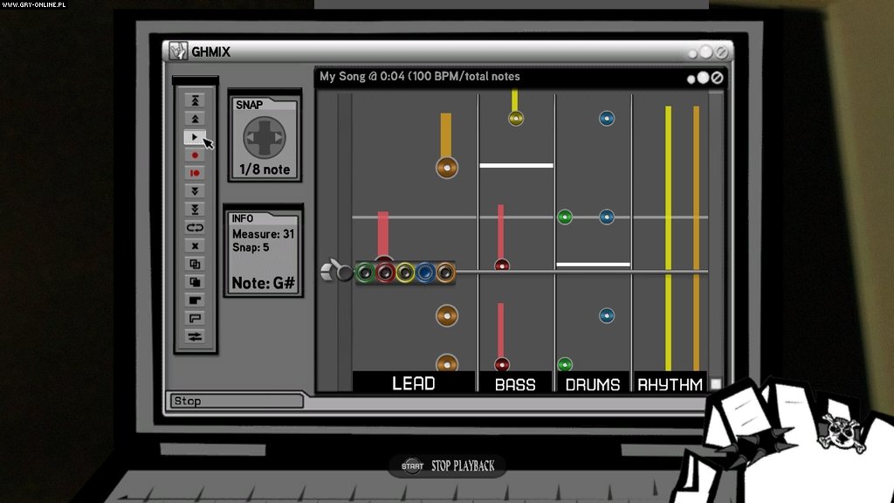Jump to song end with bottom double-arrow bar icon
894x503 pixels.
(195, 210)
